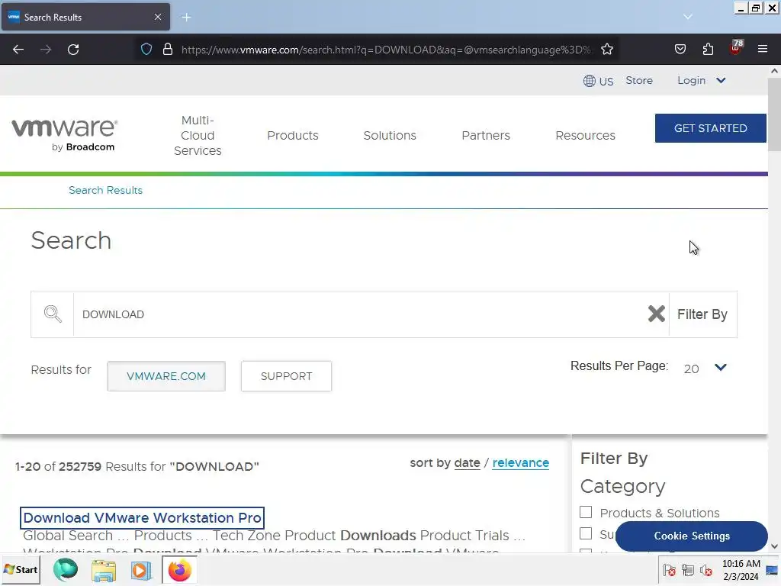Click Search Results breadcrumb
Screen dimensions: 781x586
(x=105, y=190)
